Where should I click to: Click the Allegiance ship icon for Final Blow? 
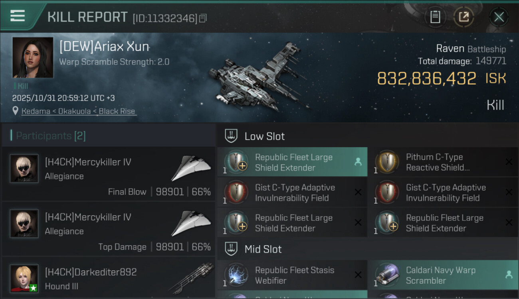(x=191, y=168)
